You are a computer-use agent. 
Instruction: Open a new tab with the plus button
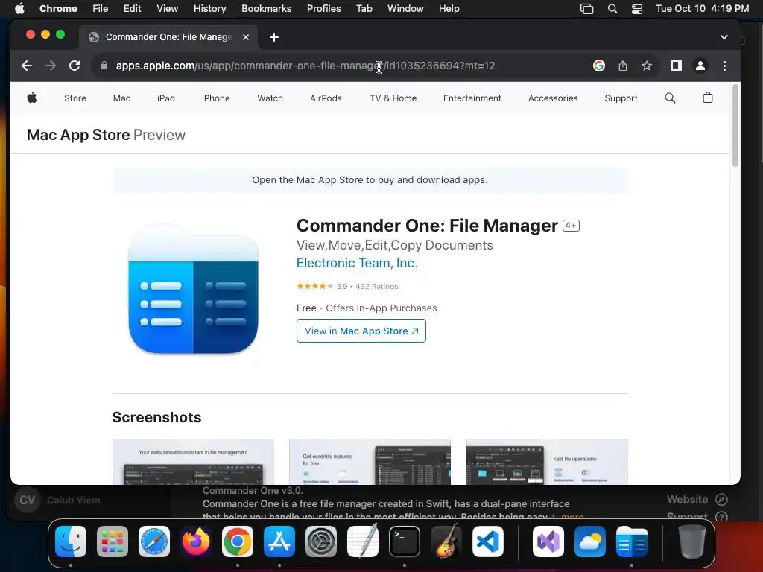274,37
